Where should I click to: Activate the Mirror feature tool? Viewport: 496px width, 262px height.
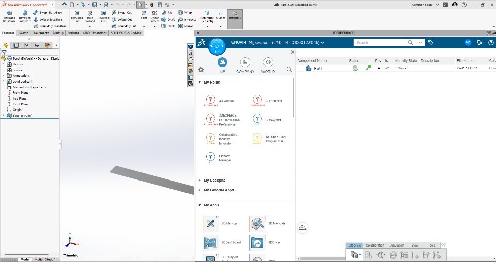pos(185,26)
